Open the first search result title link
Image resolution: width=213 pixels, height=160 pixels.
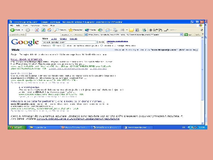(27, 59)
